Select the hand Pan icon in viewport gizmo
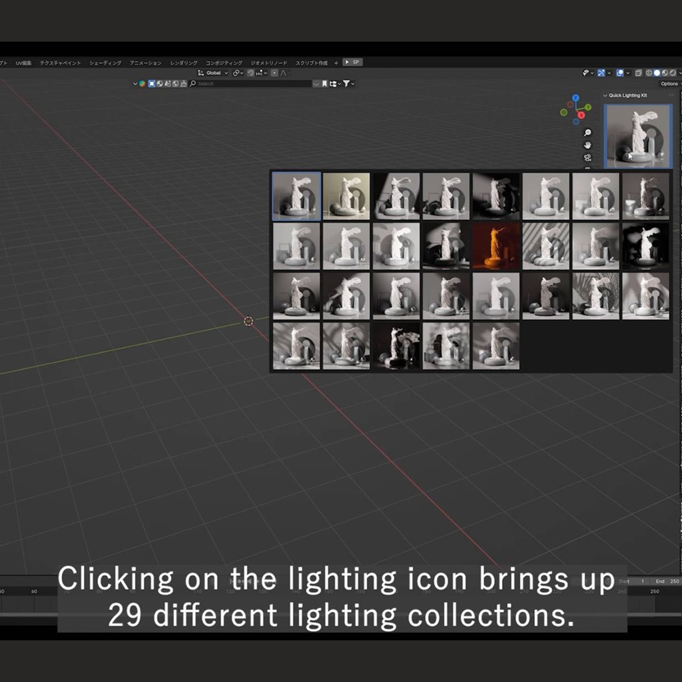The image size is (682, 682). click(x=587, y=145)
